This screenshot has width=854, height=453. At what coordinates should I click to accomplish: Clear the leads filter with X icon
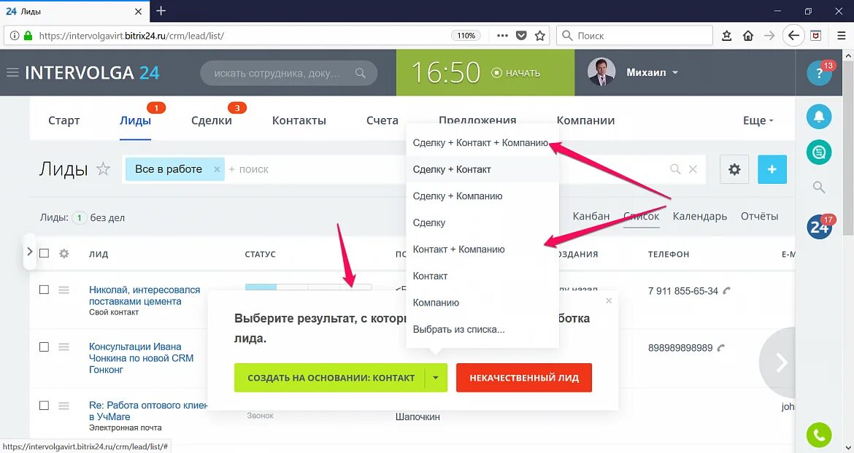[693, 169]
